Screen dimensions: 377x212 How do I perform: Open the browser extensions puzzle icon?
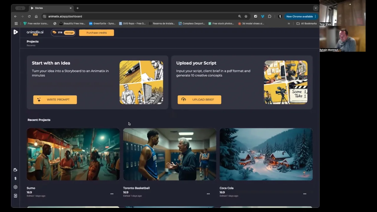(269, 16)
